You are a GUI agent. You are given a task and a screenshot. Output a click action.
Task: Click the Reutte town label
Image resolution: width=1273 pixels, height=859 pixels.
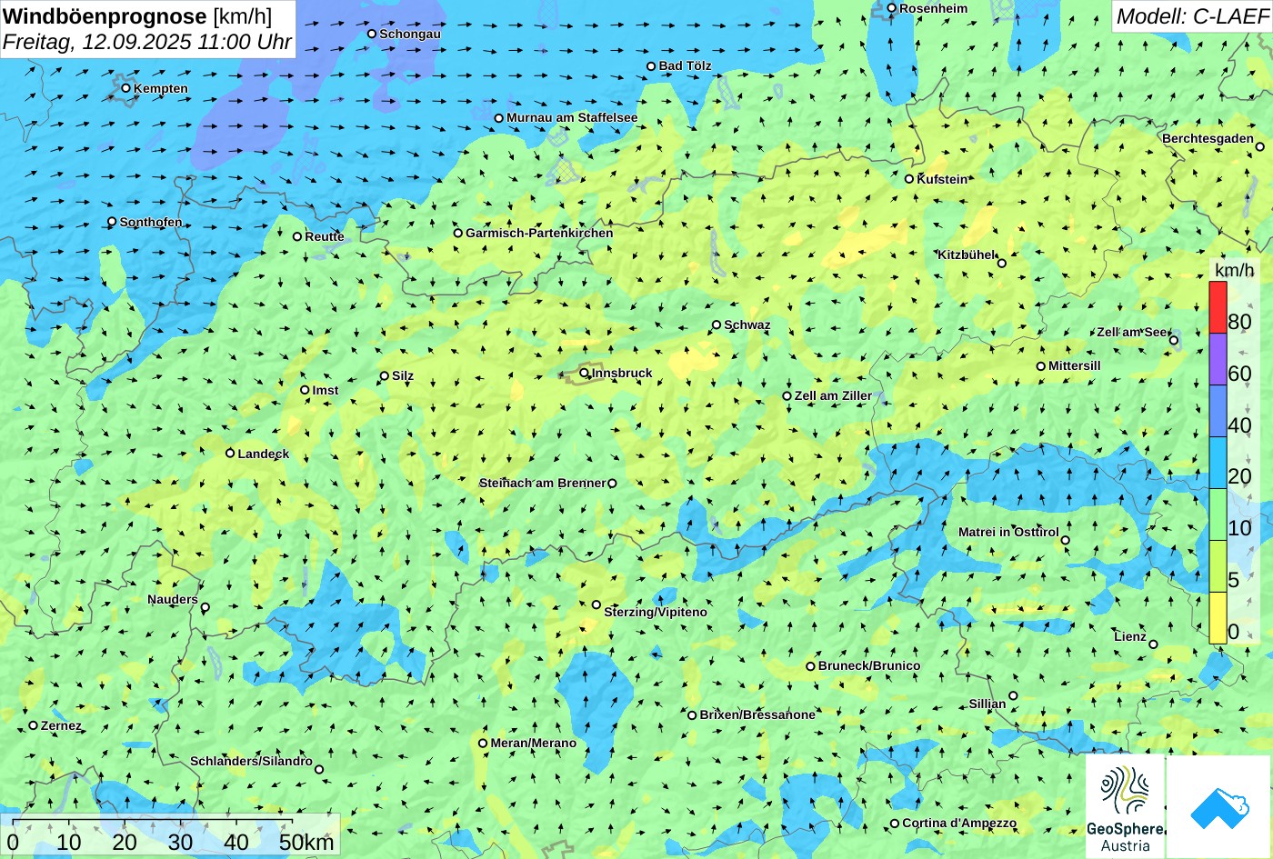tap(325, 236)
